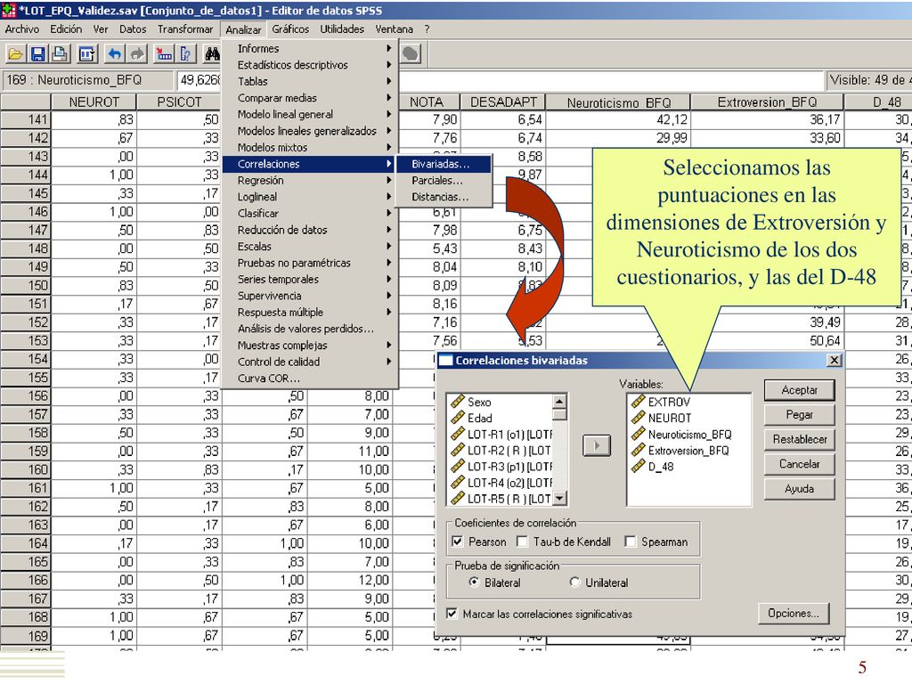Open the Dialog Recall toolbar icon
This screenshot has height=684, width=912.
pos(87,54)
